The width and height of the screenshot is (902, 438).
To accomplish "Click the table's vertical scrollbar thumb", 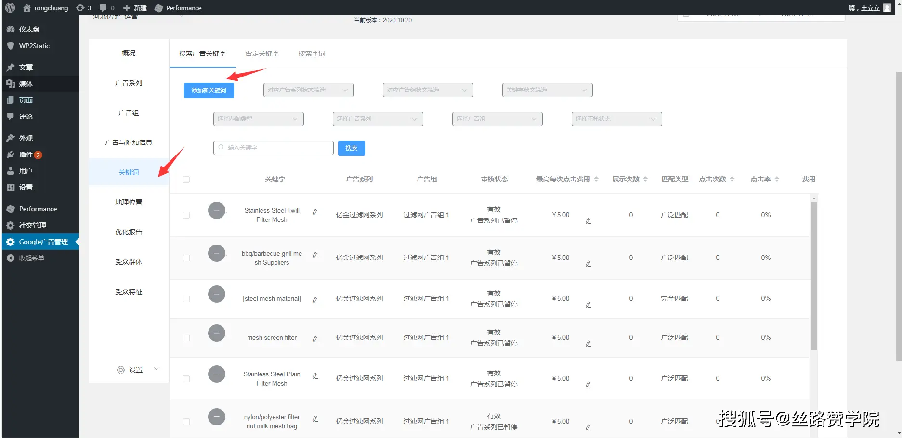I will point(814,276).
